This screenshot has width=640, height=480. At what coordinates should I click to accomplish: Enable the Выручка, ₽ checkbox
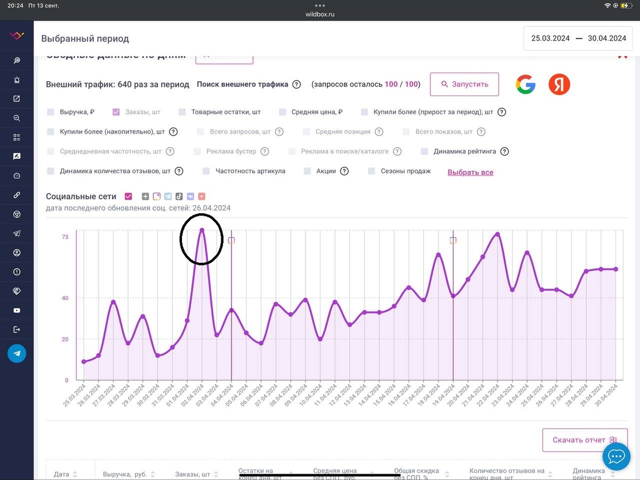pos(51,112)
